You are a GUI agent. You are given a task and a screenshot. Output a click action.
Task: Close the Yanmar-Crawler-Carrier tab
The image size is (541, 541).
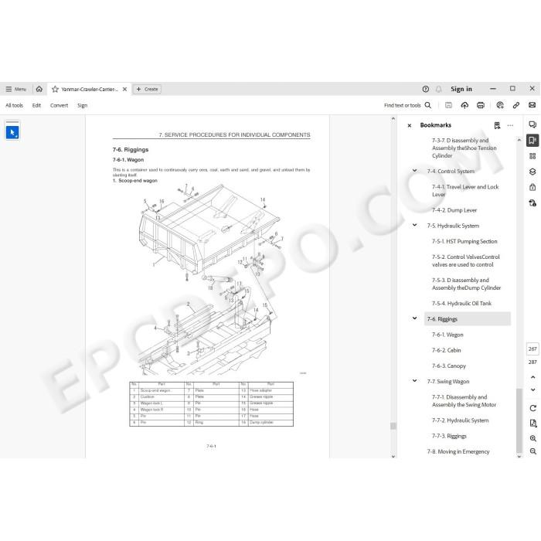(125, 89)
